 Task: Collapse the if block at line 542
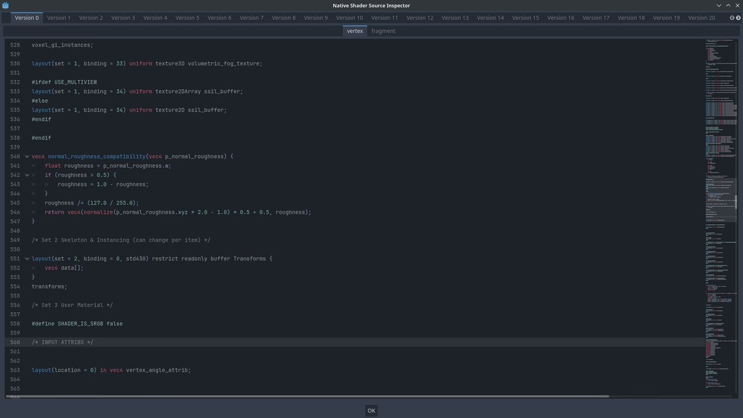point(26,175)
